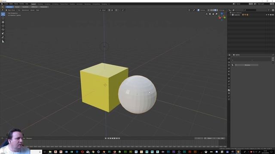Click the camera view icon near the gizmo
Image resolution: width=275 pixels, height=154 pixels.
210,14
